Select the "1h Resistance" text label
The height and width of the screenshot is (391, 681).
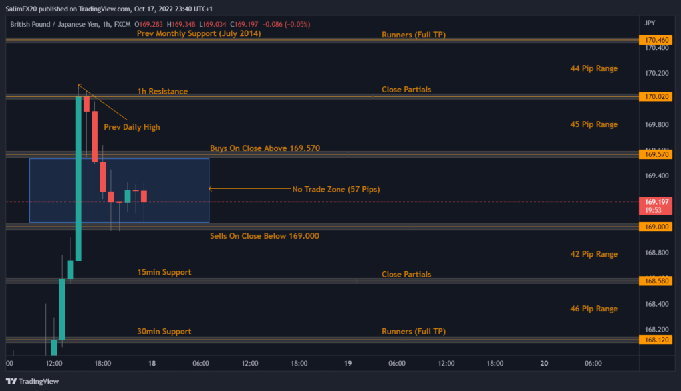(x=162, y=91)
